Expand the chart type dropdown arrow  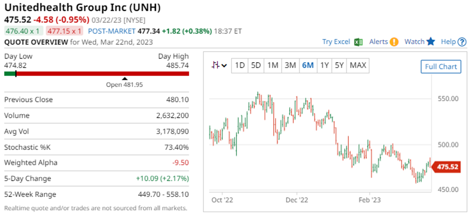pyautogui.click(x=224, y=65)
